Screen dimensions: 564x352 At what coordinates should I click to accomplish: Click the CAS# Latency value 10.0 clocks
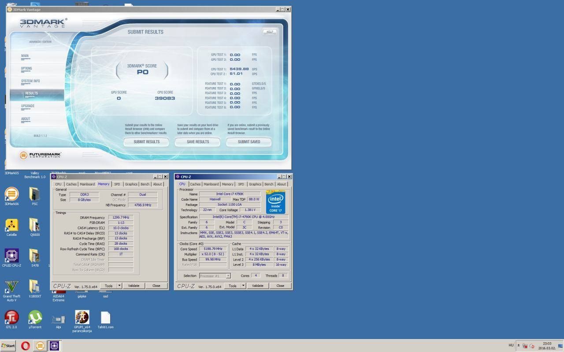point(120,228)
